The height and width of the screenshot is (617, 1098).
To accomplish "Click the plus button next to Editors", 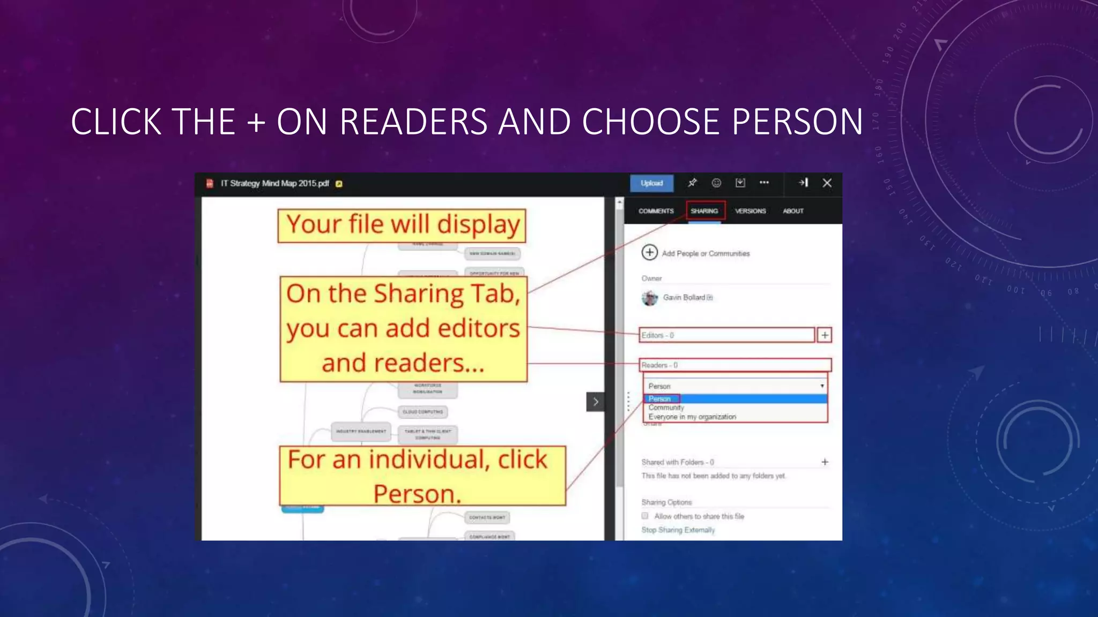I will 825,335.
